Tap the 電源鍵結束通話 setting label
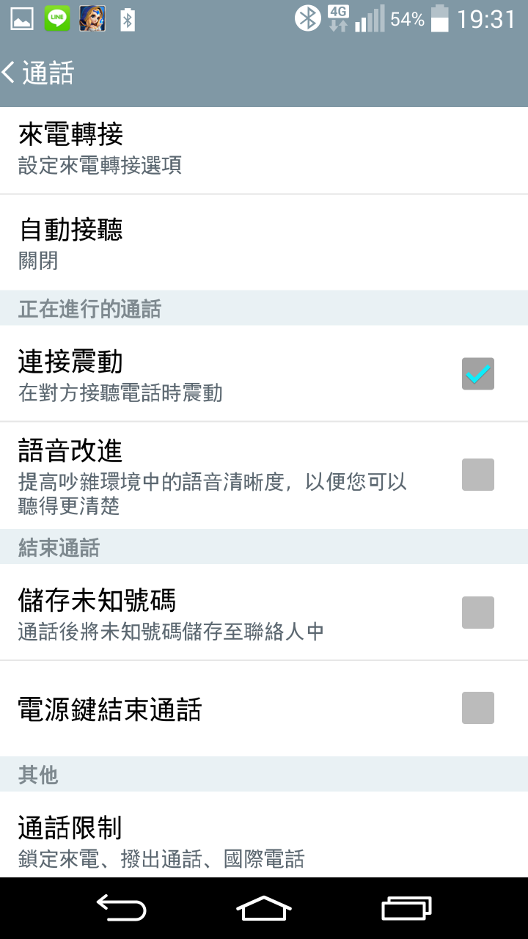Screen dimensions: 528x939 (x=110, y=709)
